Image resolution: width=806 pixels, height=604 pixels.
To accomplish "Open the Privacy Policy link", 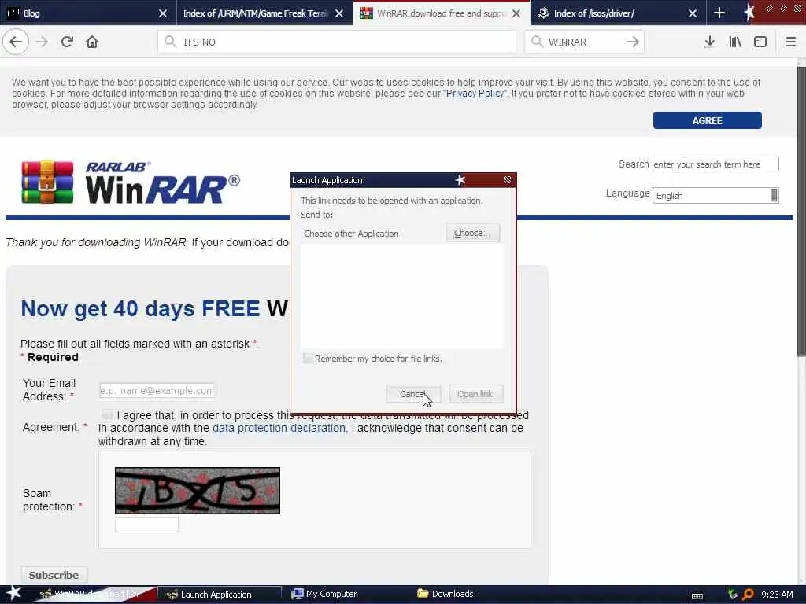I will (475, 94).
